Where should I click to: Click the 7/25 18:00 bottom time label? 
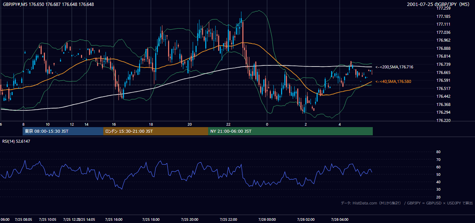pos(151,220)
